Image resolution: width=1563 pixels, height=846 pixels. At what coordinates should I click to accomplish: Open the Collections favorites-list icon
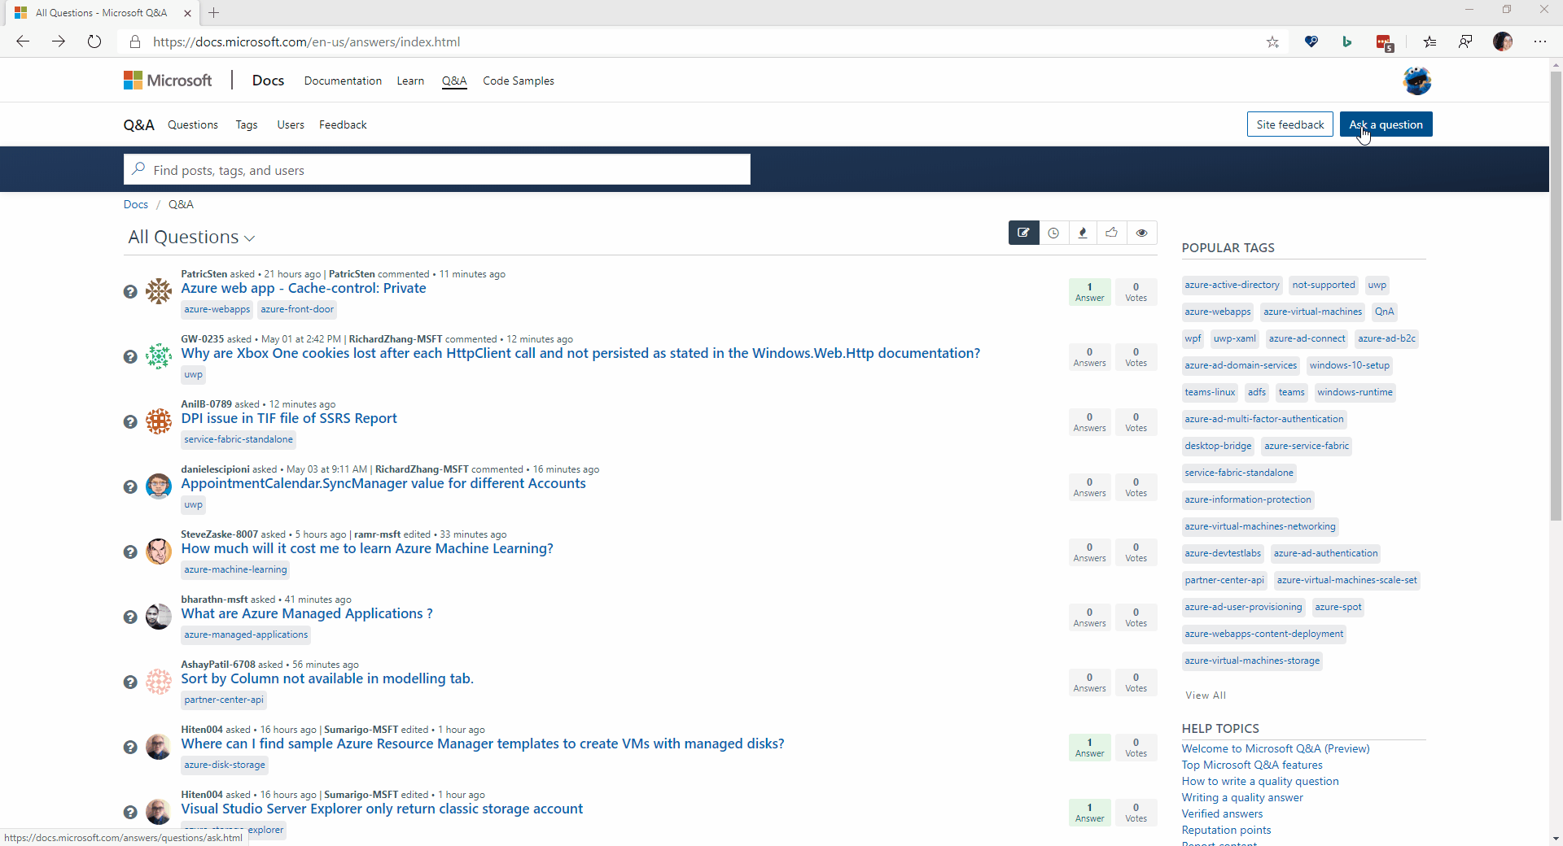tap(1430, 41)
